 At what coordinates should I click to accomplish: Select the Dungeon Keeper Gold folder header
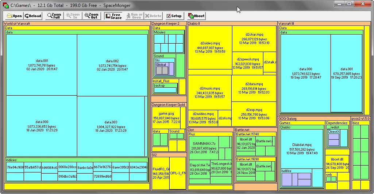pos(168,105)
